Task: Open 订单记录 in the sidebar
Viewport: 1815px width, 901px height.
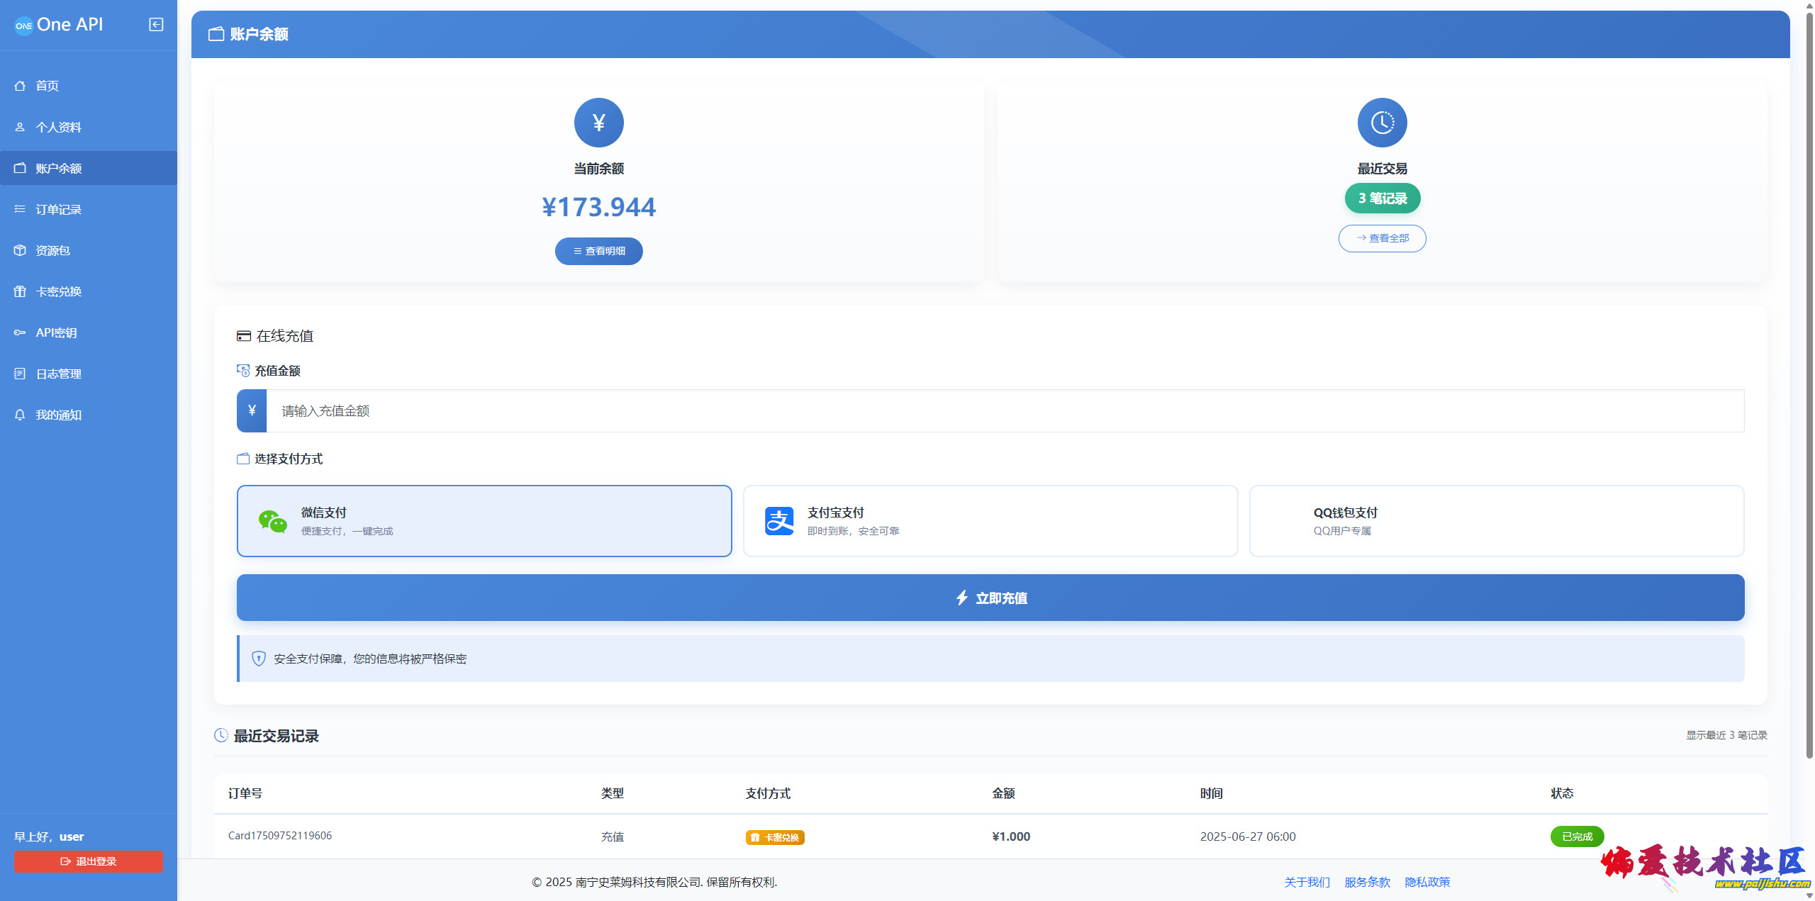Action: (x=59, y=209)
